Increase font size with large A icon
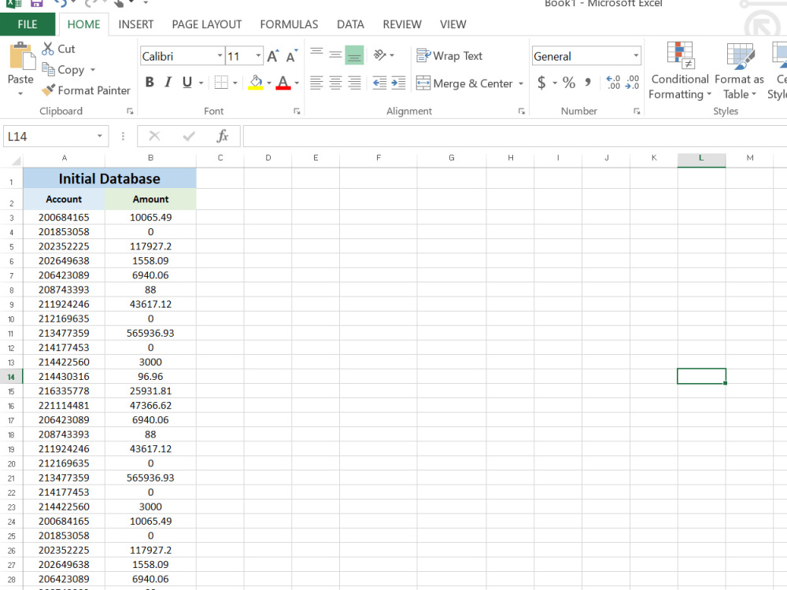 (272, 56)
